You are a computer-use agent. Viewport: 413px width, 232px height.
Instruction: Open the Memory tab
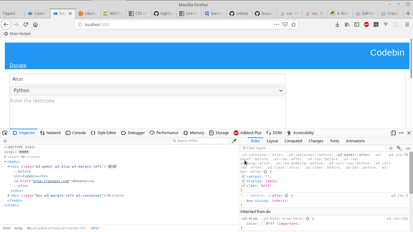click(x=193, y=133)
